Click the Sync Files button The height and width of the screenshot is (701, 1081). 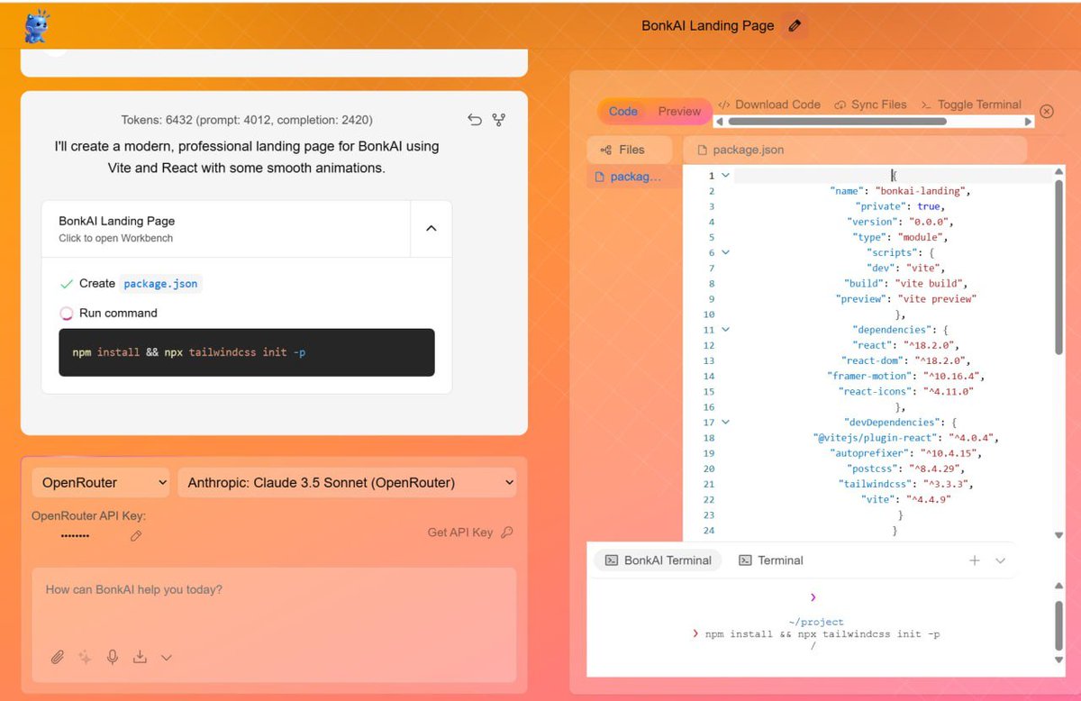point(870,105)
